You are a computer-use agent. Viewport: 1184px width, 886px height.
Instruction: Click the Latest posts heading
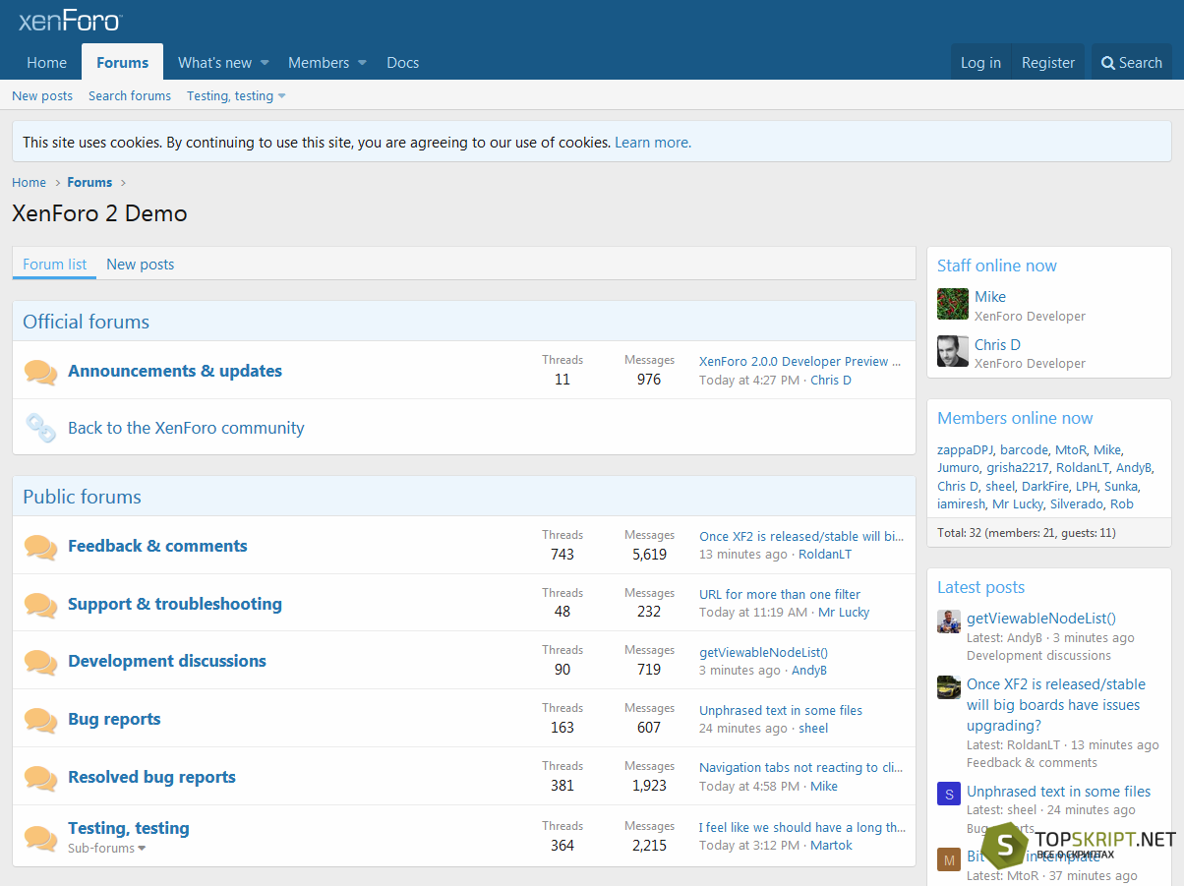tap(980, 587)
